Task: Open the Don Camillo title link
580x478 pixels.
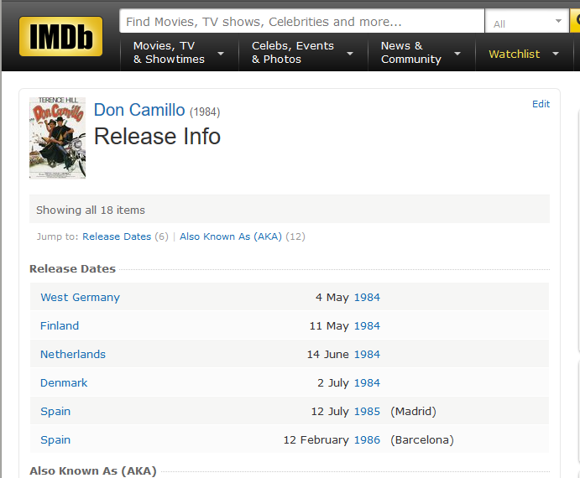Action: coord(139,110)
